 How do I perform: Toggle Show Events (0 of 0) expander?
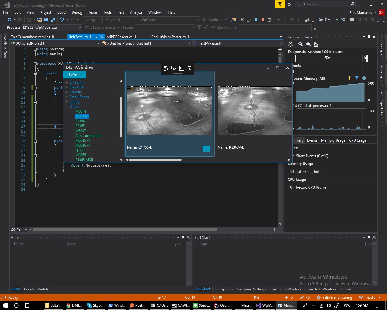293,156
